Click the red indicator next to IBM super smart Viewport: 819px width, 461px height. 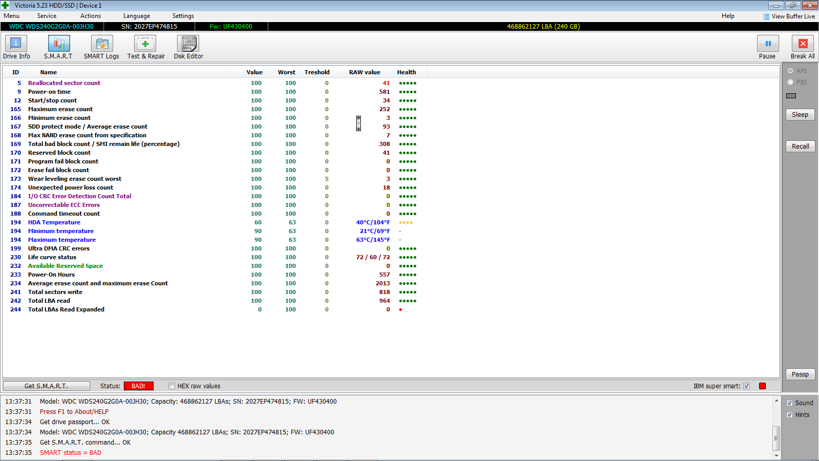coord(762,386)
